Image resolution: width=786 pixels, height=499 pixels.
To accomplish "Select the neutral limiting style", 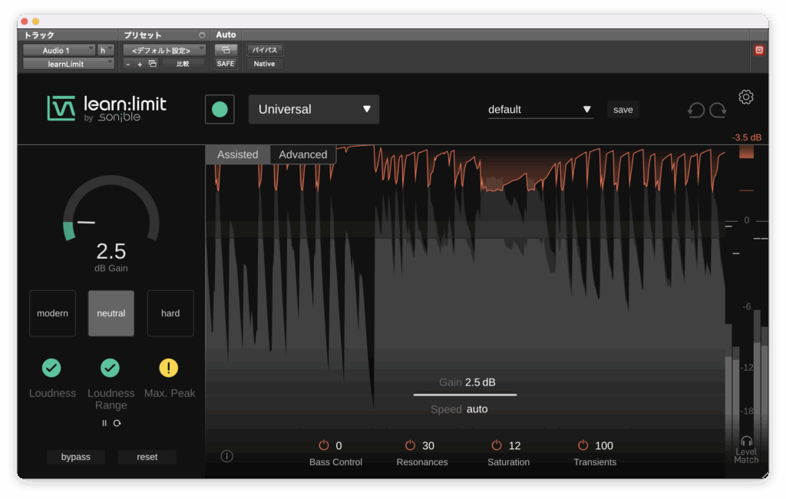I will (x=111, y=313).
